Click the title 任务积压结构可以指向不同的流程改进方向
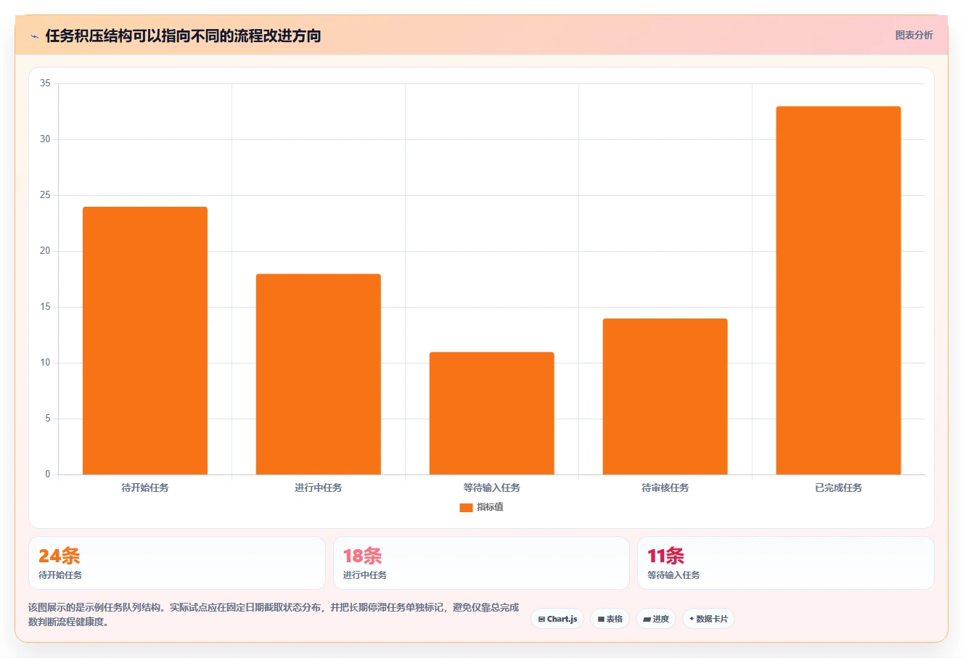Viewport: 963px width, 658px height. [x=183, y=36]
